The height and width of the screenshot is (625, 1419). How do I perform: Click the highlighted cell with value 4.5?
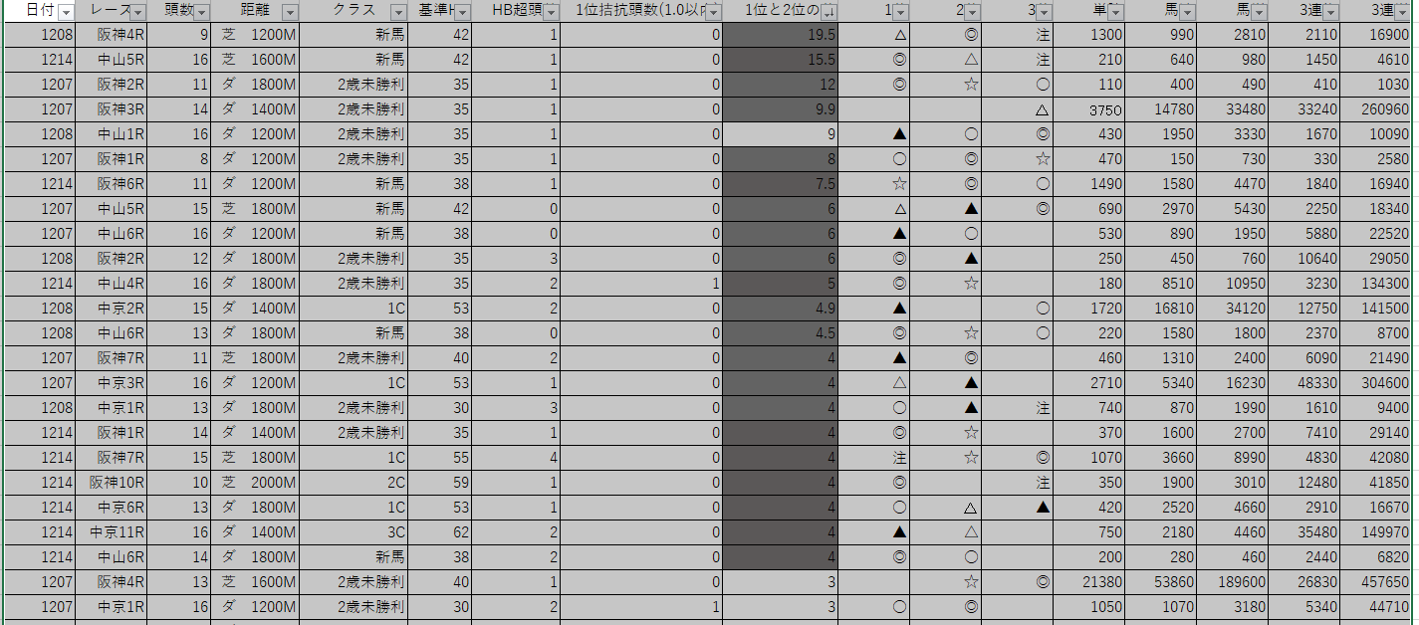[x=780, y=333]
